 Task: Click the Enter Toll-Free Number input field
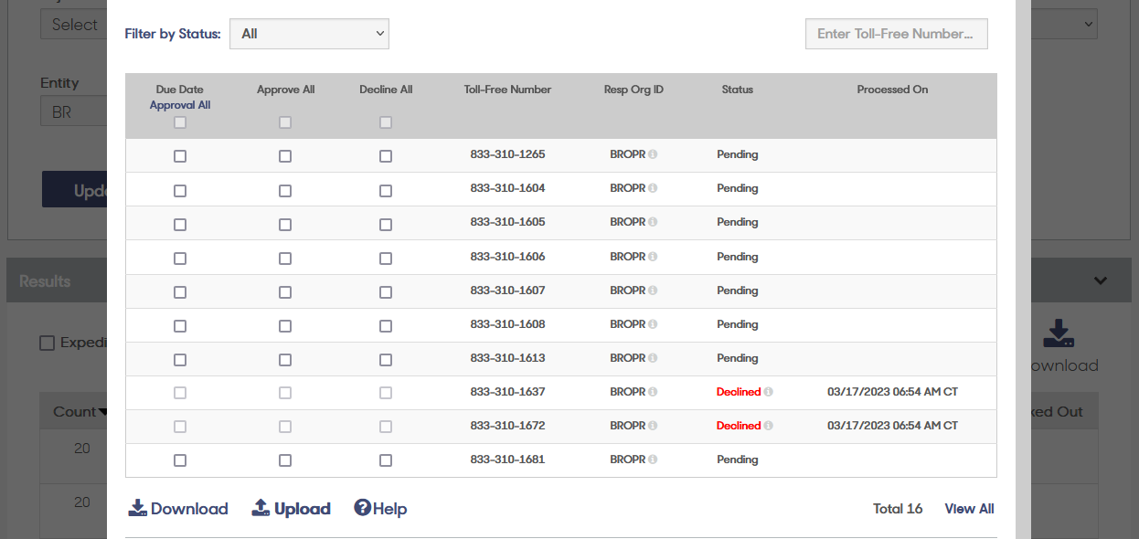(x=896, y=33)
